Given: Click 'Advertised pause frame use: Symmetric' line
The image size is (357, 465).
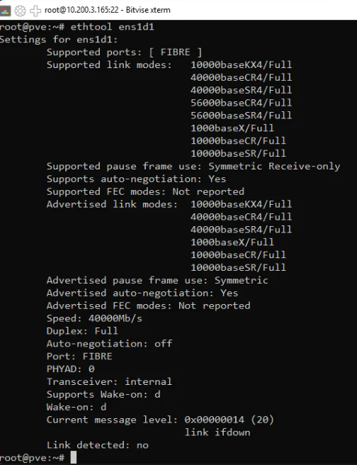Looking at the screenshot, I should 157,281.
